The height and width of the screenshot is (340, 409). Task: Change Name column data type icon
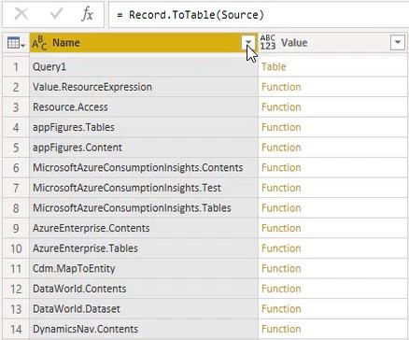(x=39, y=43)
